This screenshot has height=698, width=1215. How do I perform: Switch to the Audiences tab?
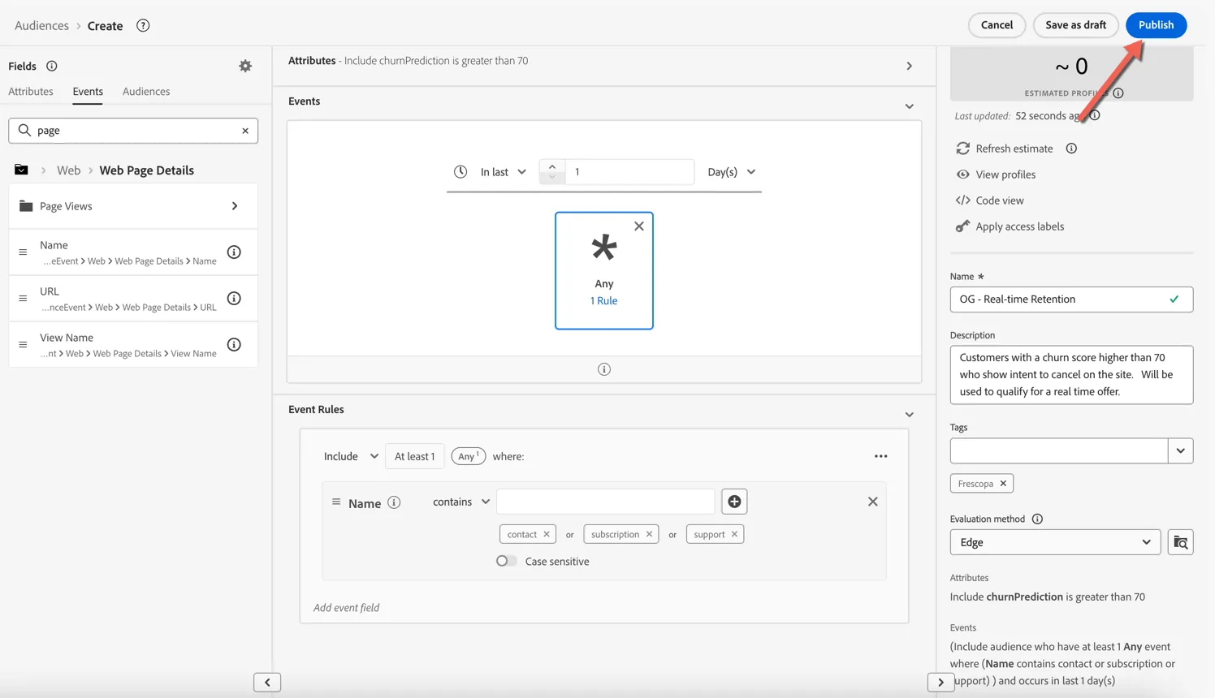(x=146, y=92)
